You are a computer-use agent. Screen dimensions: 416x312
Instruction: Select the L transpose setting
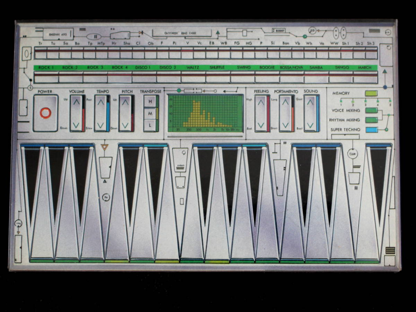150,125
